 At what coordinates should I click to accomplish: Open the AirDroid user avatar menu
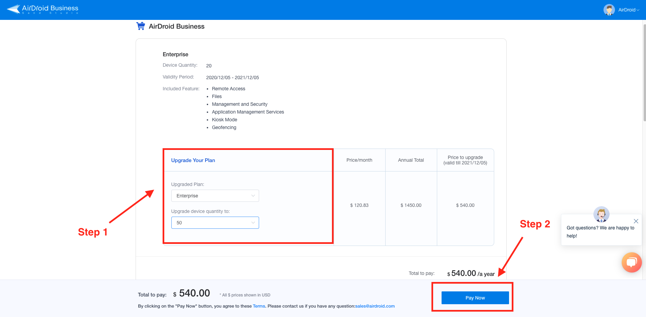pyautogui.click(x=609, y=10)
